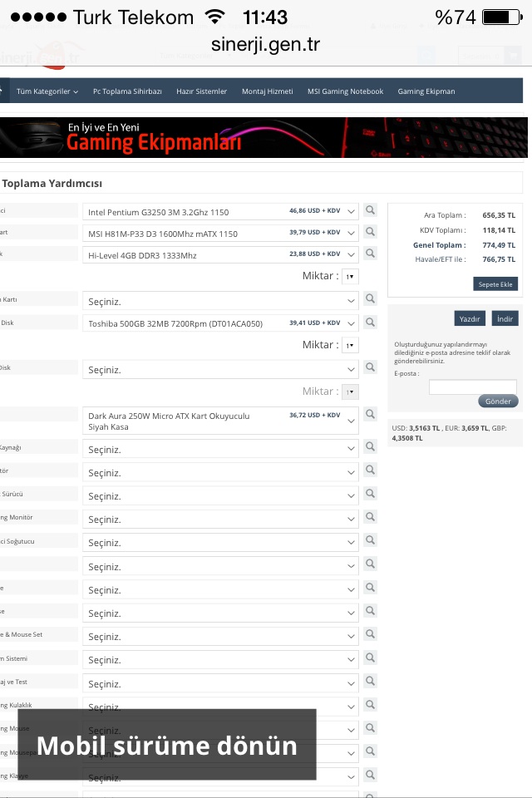Click the İndir download button
This screenshot has width=532, height=798.
(x=505, y=318)
